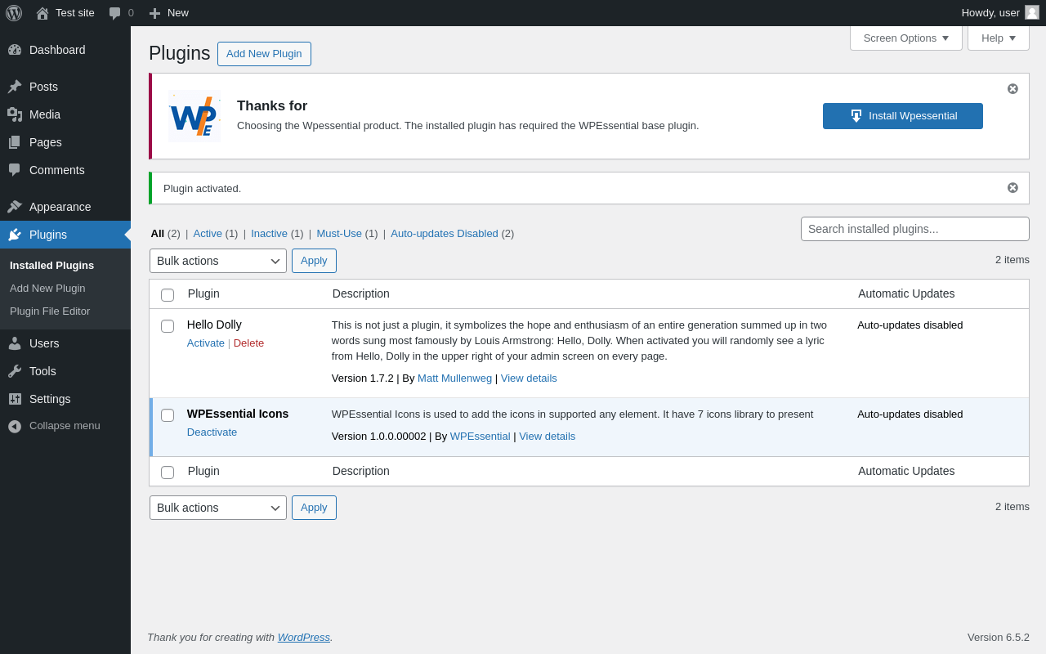Go to Posts in the sidebar
This screenshot has width=1046, height=654.
tap(65, 87)
